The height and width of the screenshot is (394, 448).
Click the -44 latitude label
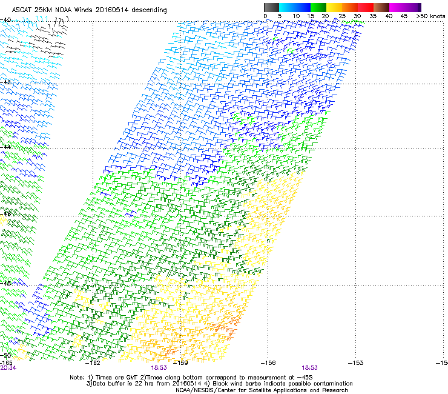[x=5, y=147]
